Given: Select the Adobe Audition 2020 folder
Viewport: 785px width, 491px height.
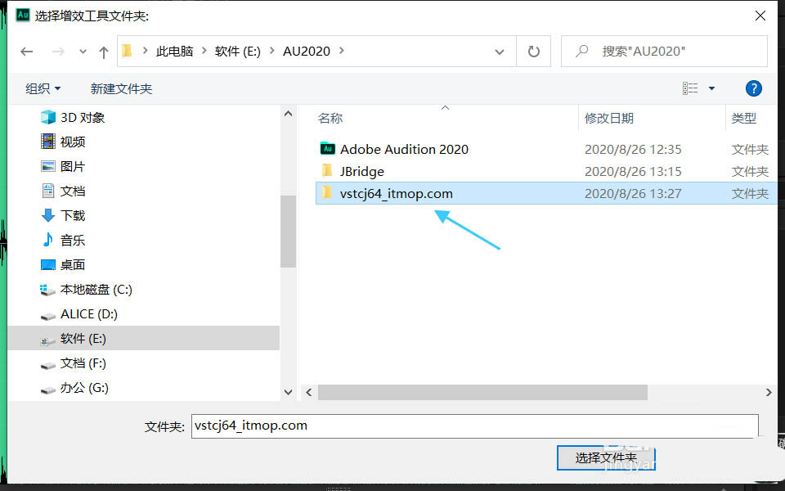Looking at the screenshot, I should click(404, 149).
